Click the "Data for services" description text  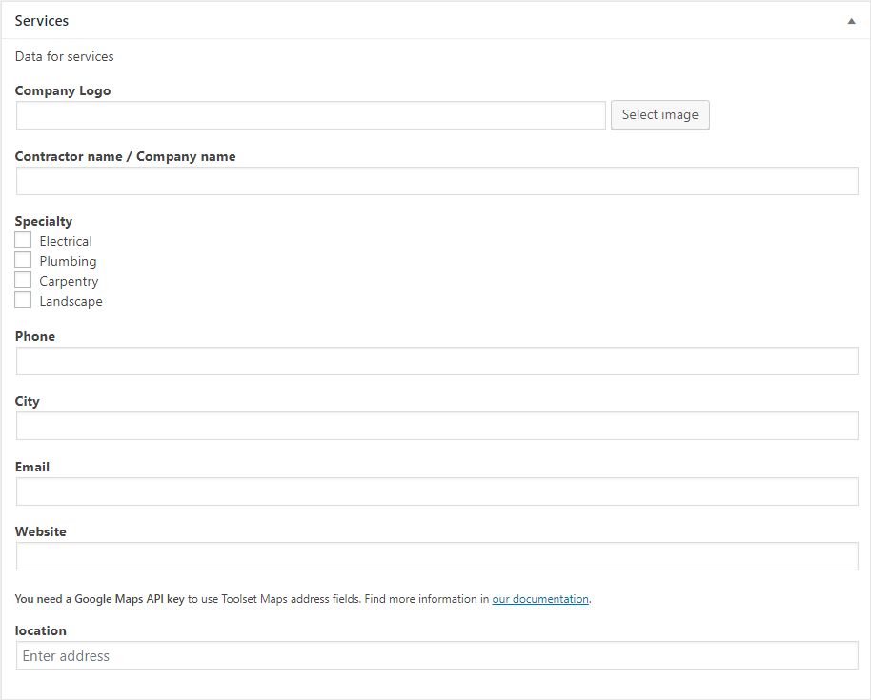tap(64, 56)
